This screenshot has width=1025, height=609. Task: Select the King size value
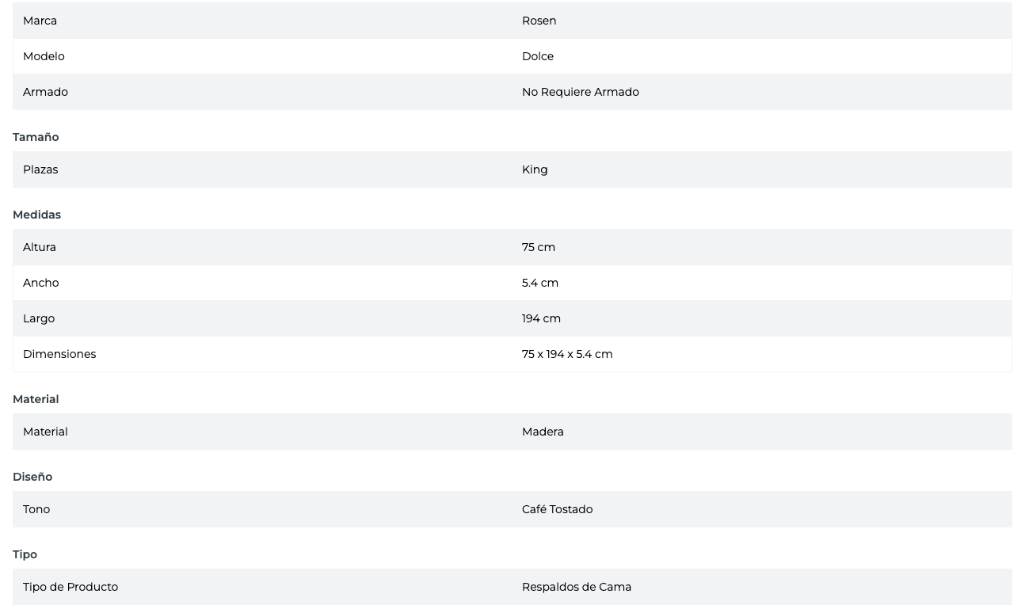click(x=535, y=169)
